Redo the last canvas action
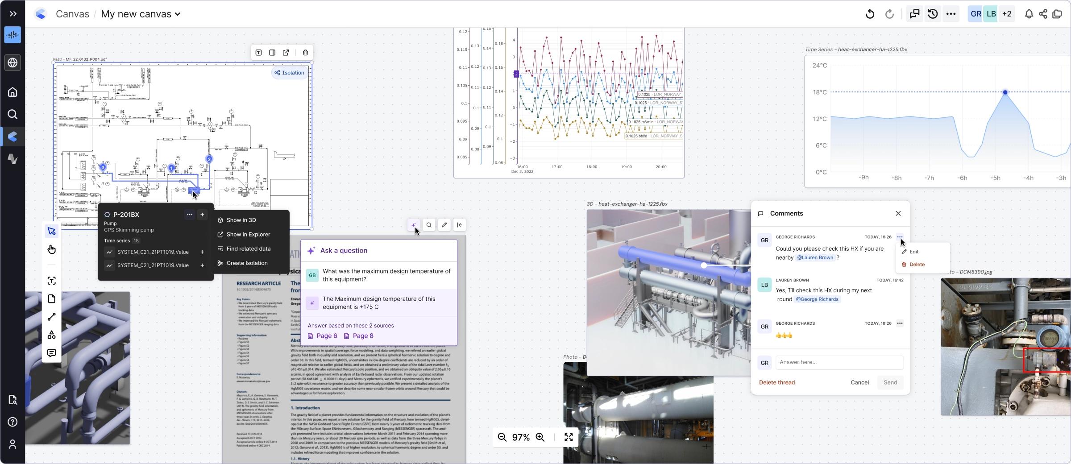Image resolution: width=1071 pixels, height=464 pixels. pyautogui.click(x=889, y=14)
